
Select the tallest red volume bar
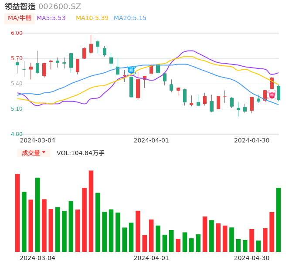(91, 211)
